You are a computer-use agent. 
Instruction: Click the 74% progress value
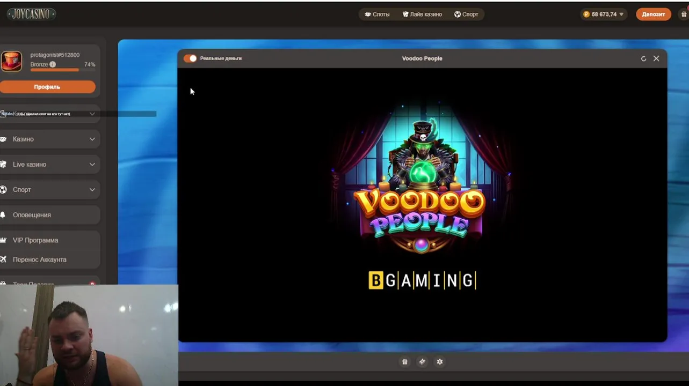(x=90, y=64)
